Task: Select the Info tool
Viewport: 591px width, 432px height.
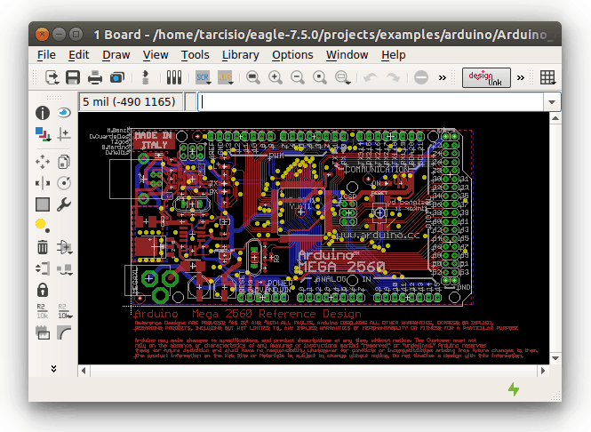Action: (x=43, y=113)
